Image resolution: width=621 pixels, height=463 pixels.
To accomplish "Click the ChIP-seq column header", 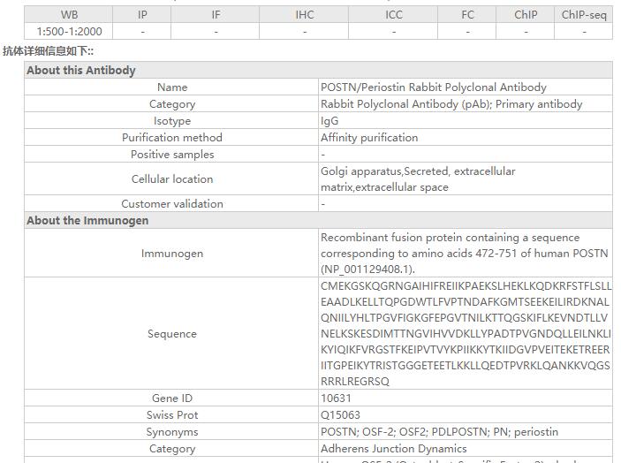I will [x=584, y=15].
